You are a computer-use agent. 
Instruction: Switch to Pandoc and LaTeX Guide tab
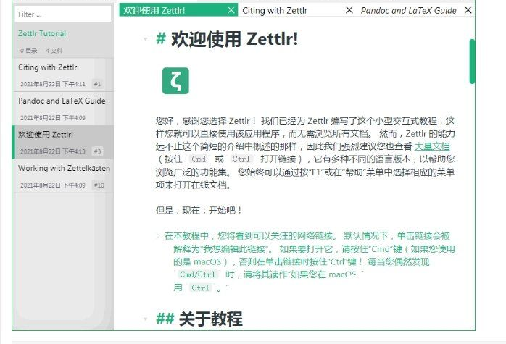[409, 11]
